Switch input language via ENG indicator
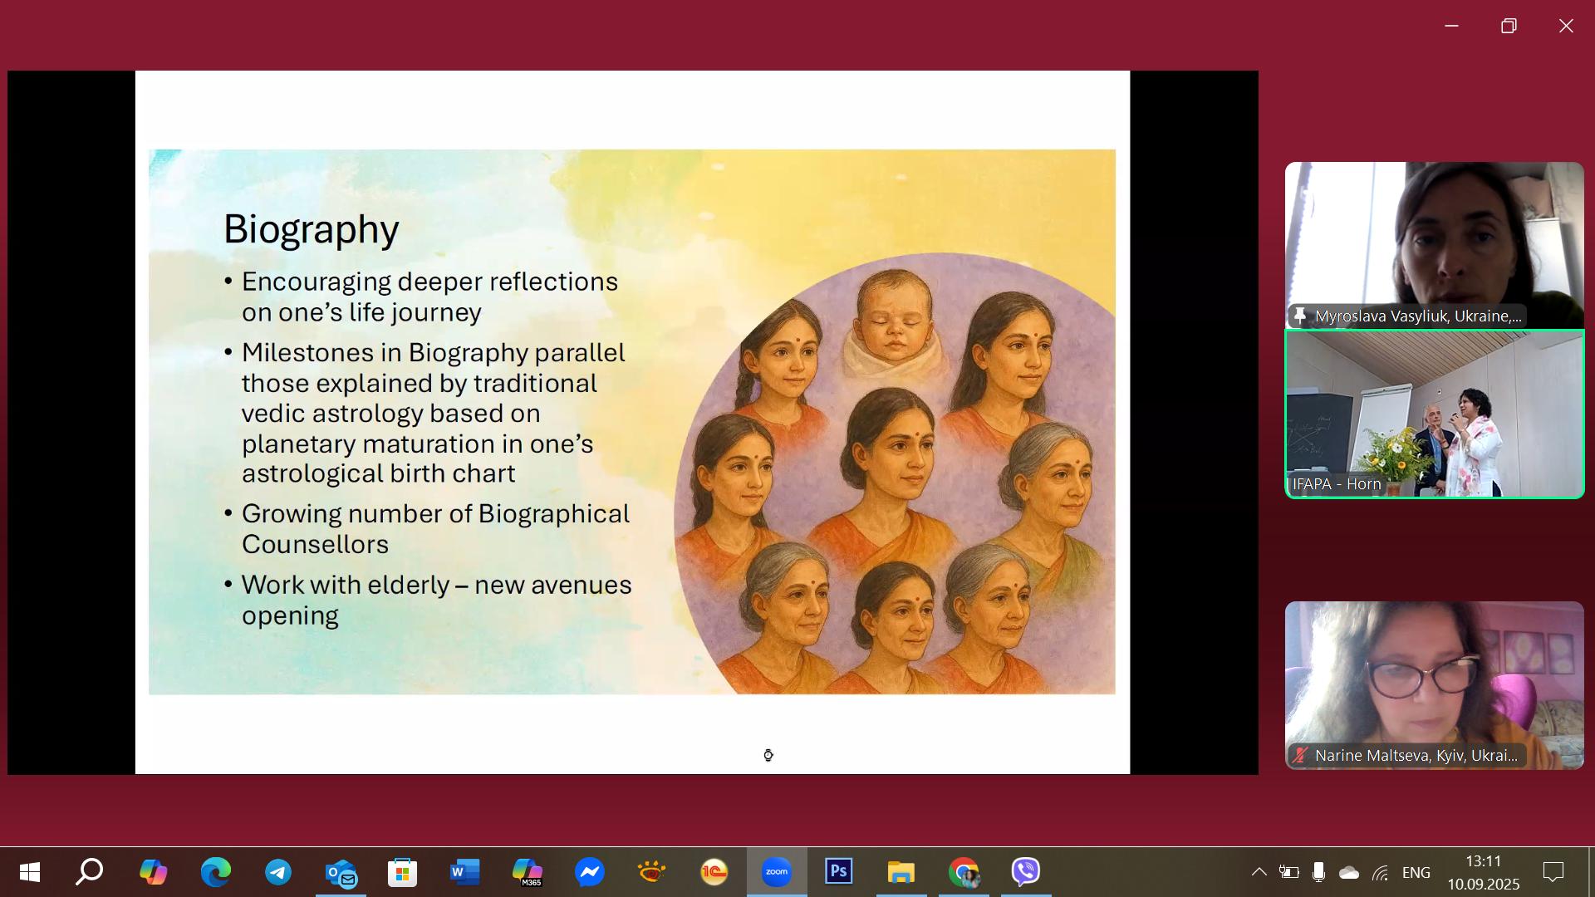This screenshot has width=1595, height=897. coord(1416,872)
